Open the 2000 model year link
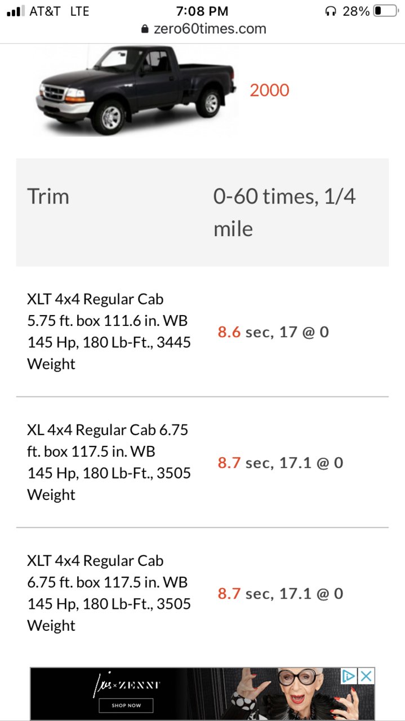The image size is (405, 721). [269, 90]
